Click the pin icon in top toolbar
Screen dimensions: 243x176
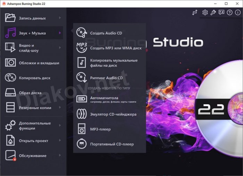tap(213, 13)
